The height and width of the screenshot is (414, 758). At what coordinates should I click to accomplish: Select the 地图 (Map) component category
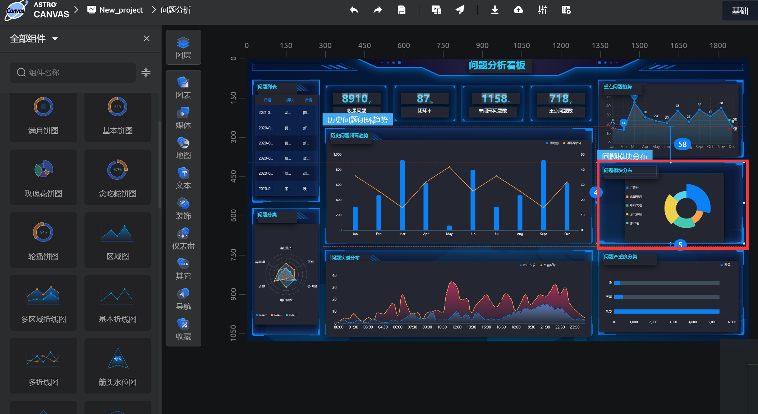(x=183, y=148)
